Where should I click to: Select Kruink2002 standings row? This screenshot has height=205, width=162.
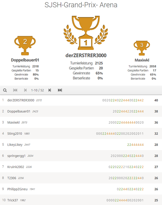[x=81, y=167]
